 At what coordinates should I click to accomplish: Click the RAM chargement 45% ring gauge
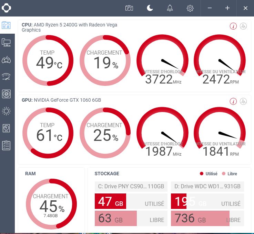tap(51, 204)
